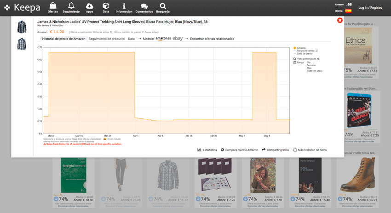Open Log In / Registro
Image resolution: width=391 pixels, height=213 pixels.
(370, 8)
